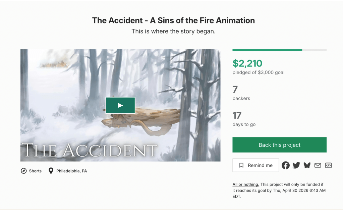Viewport: 343px width, 210px height.
Task: Open the Shorts category link
Action: coord(35,171)
